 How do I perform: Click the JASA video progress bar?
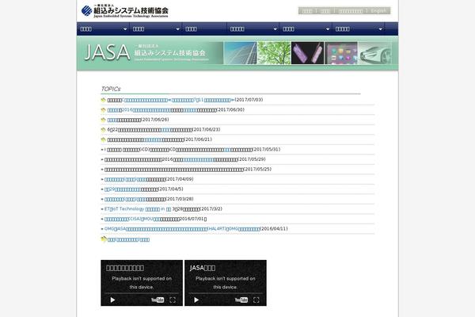(x=226, y=293)
